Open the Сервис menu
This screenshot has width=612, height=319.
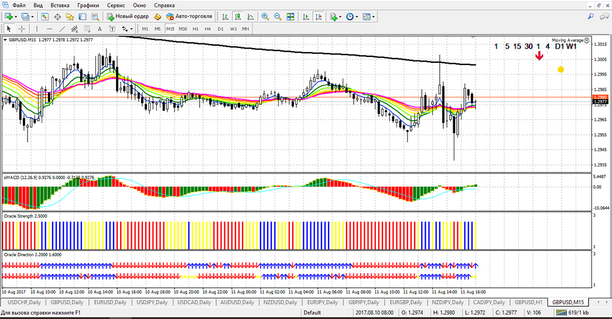[116, 5]
